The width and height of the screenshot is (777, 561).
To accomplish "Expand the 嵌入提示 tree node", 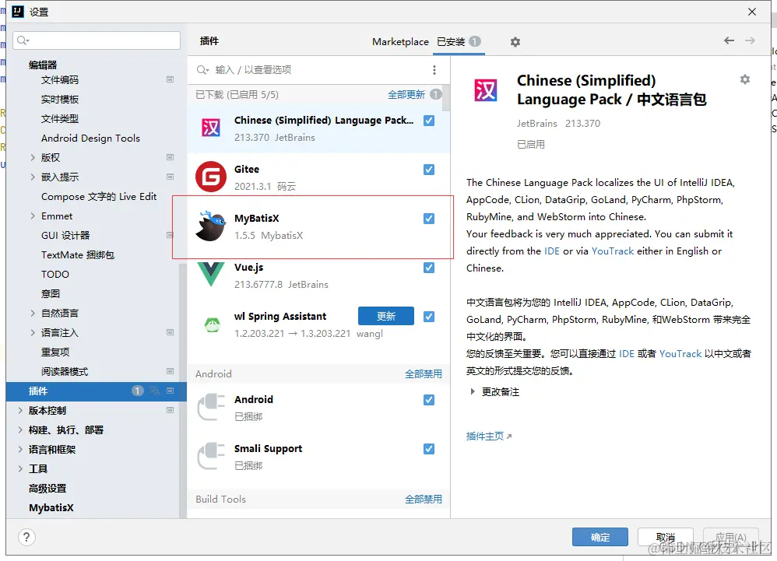I will pos(33,177).
